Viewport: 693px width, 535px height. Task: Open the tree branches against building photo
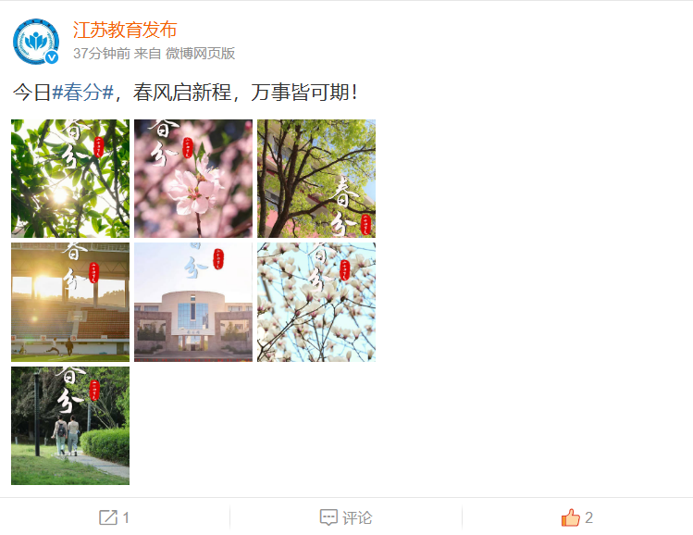coord(316,179)
